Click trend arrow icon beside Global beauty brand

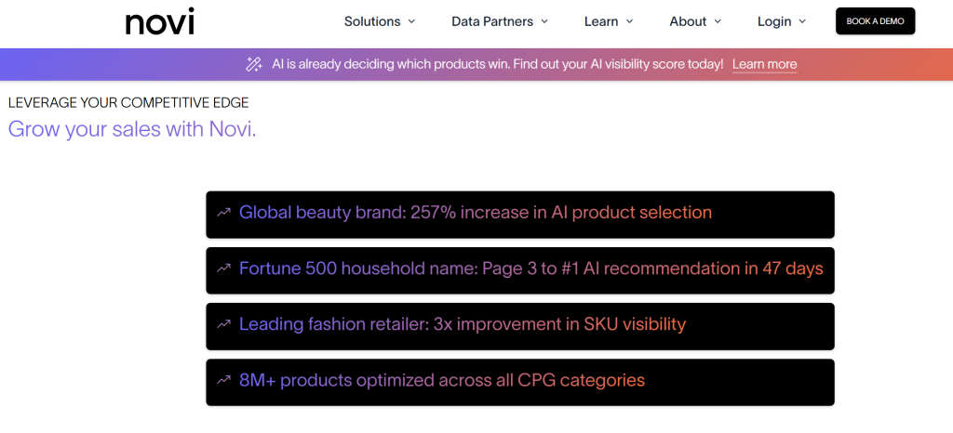point(223,213)
